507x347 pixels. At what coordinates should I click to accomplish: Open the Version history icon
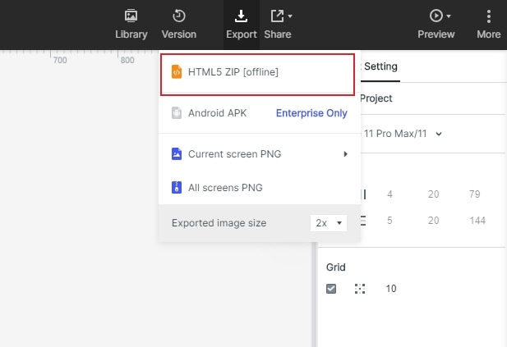(178, 16)
